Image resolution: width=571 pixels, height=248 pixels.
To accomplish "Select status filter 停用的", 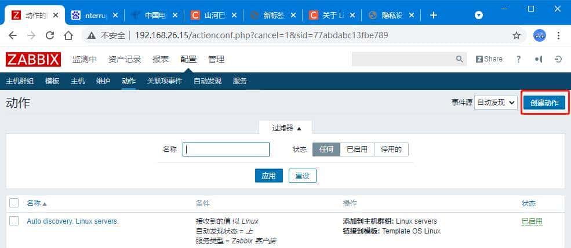I will point(391,149).
